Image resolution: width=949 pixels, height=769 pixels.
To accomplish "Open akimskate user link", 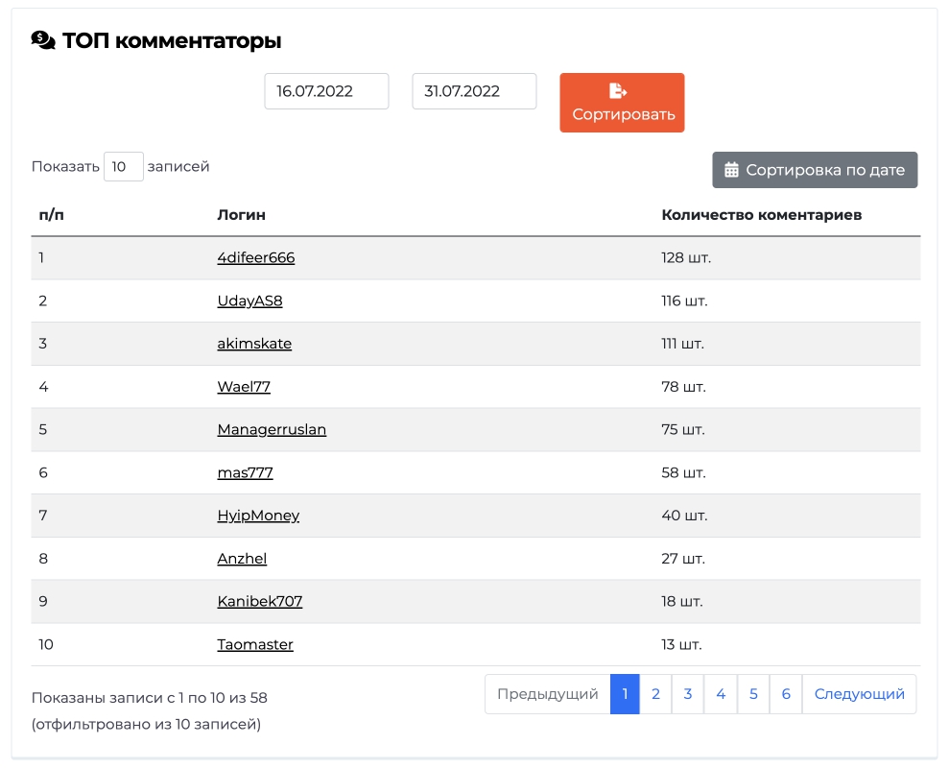I will coord(254,344).
